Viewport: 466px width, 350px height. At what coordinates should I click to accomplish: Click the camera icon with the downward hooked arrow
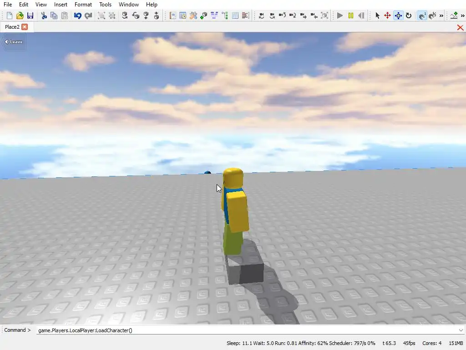coord(293,15)
